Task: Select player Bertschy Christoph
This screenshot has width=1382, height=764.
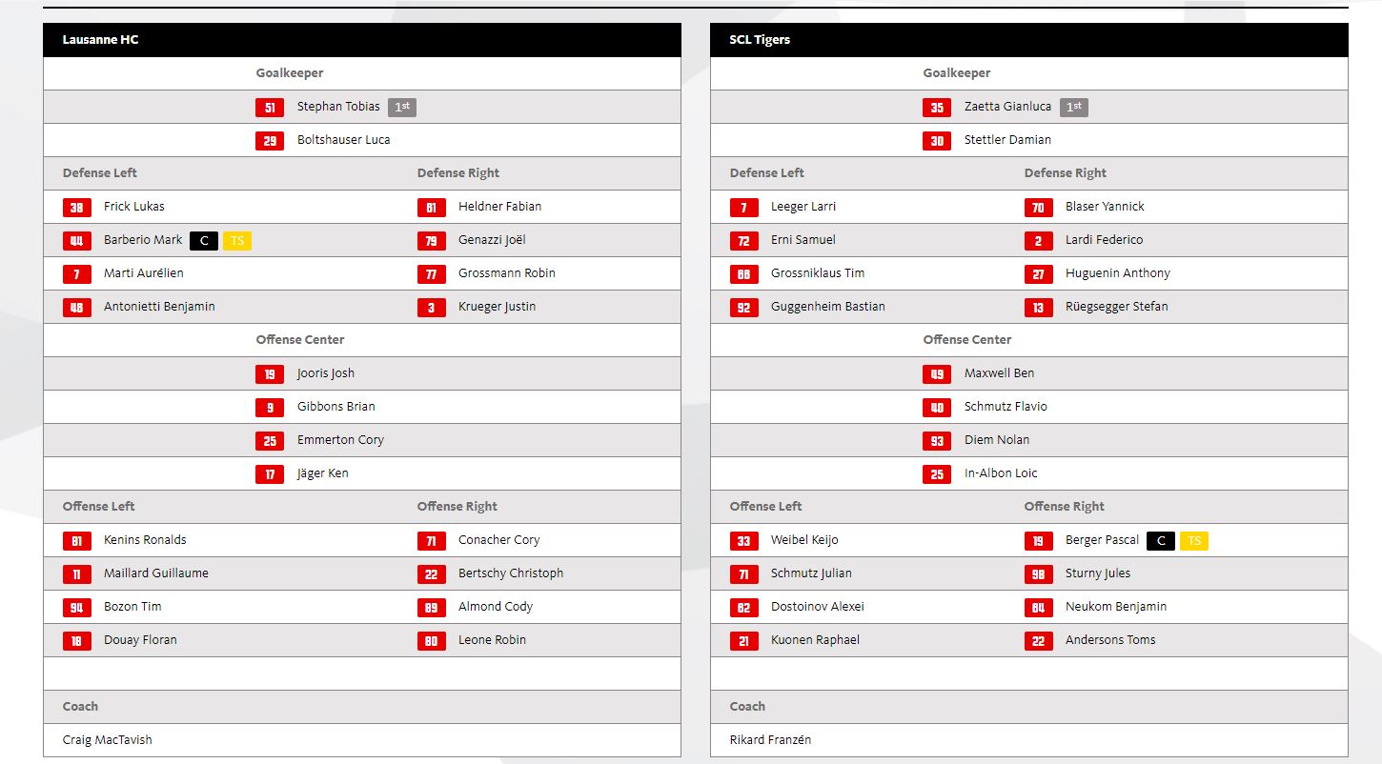Action: 511,573
